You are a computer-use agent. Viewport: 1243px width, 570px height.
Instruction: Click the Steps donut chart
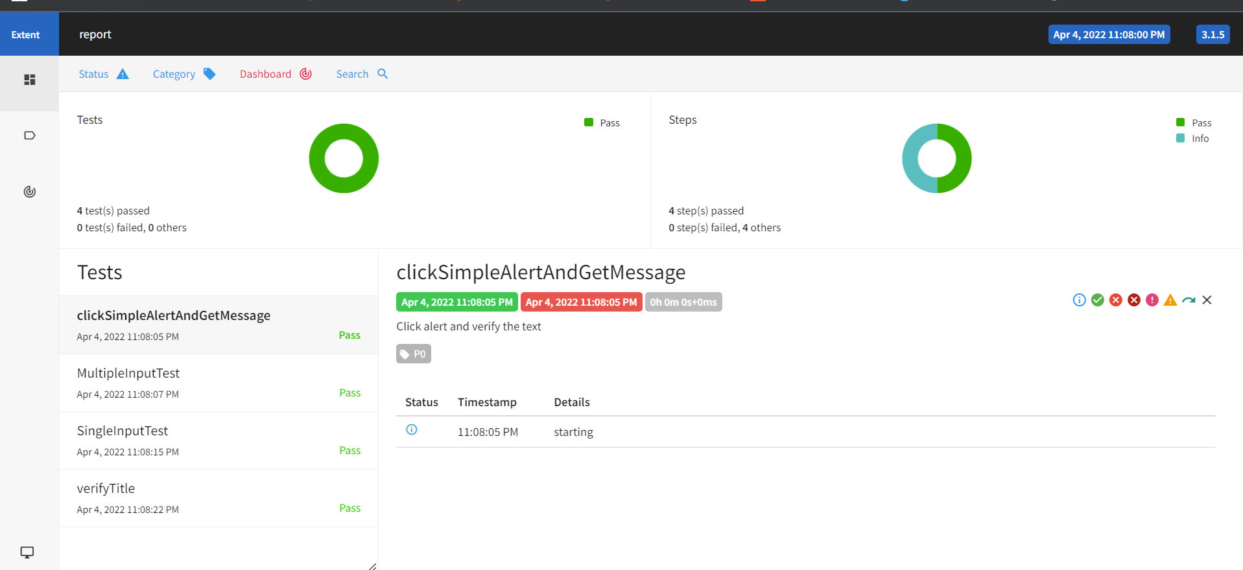pyautogui.click(x=937, y=158)
